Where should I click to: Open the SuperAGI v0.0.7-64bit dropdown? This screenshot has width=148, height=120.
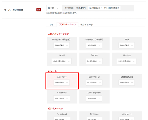(62, 99)
